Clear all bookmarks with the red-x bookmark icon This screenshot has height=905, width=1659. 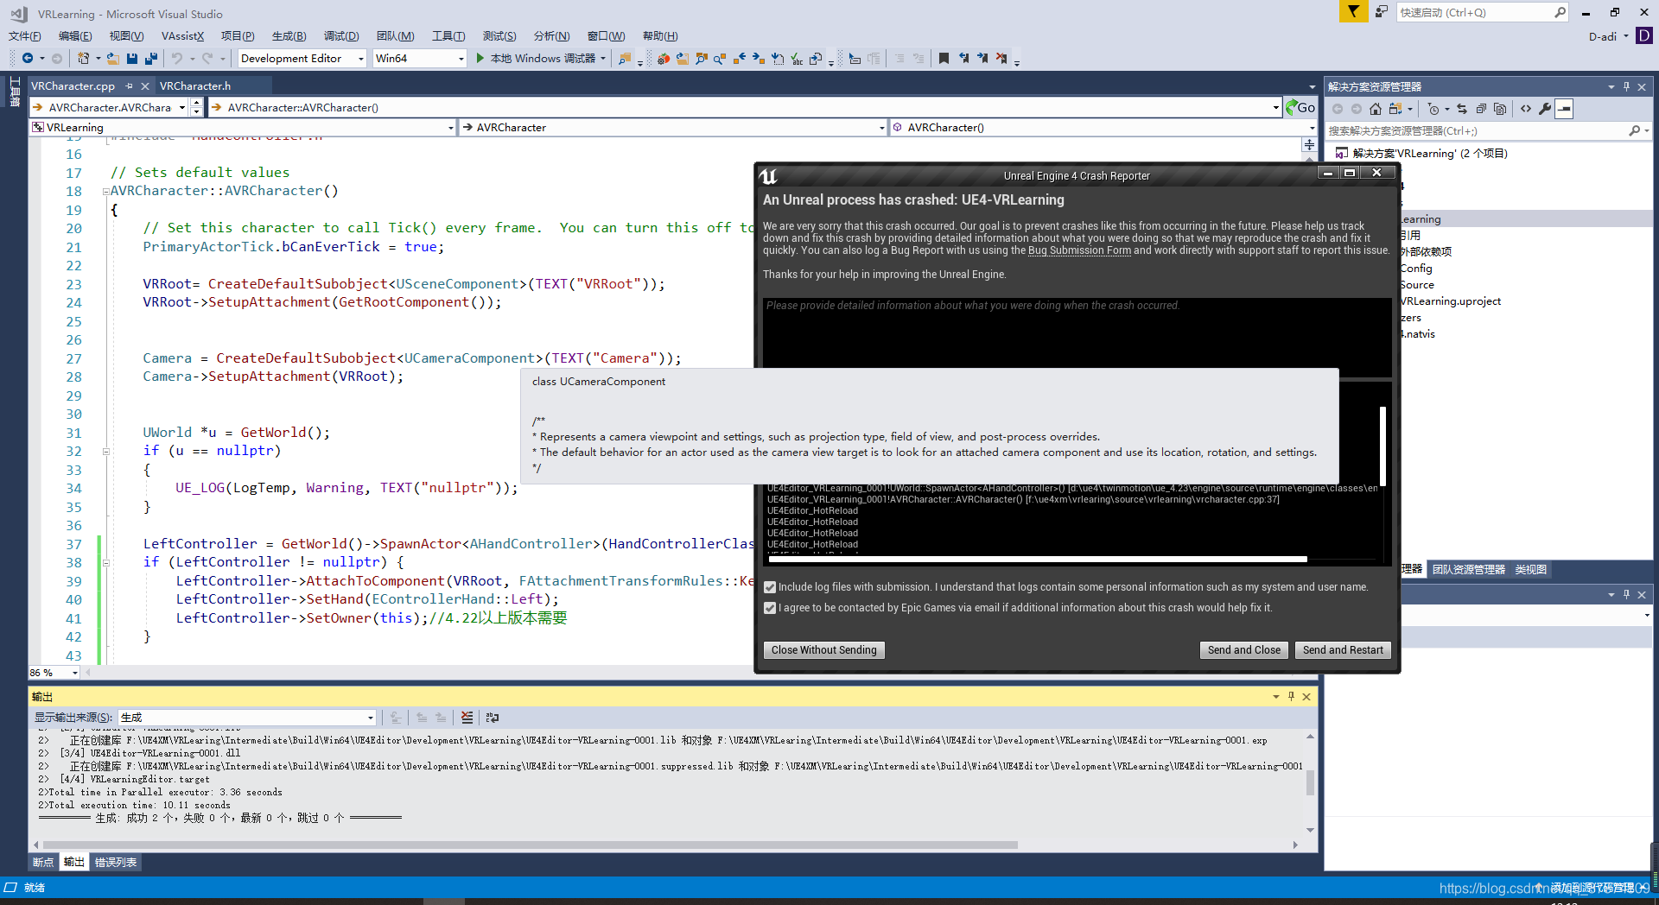pyautogui.click(x=1001, y=58)
